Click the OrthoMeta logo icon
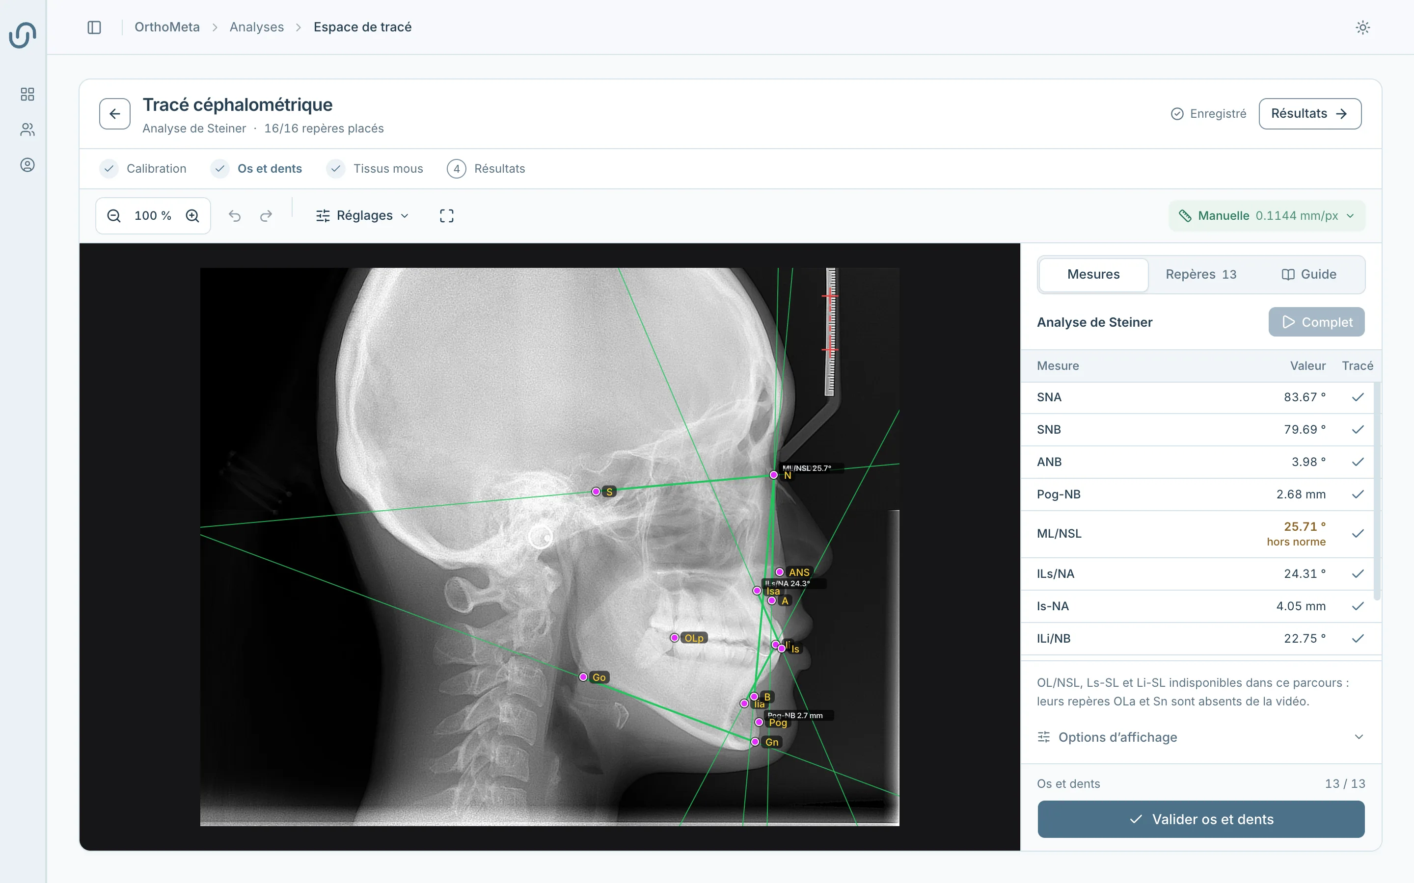 pos(23,34)
